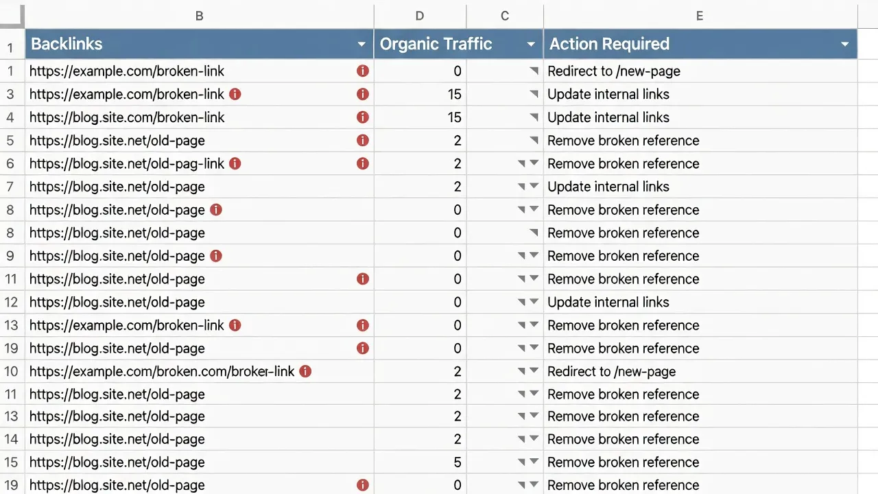Click the right-aligned warning icon in row 13's example.com cell

[363, 325]
